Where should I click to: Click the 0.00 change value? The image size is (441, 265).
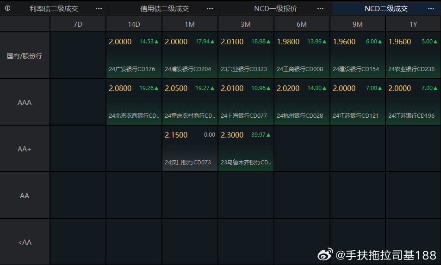[210, 135]
